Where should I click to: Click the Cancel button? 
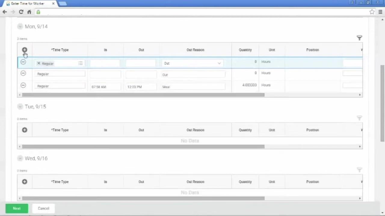(43, 208)
